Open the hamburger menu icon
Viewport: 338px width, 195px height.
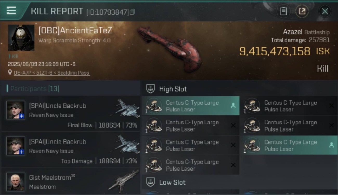pyautogui.click(x=11, y=11)
